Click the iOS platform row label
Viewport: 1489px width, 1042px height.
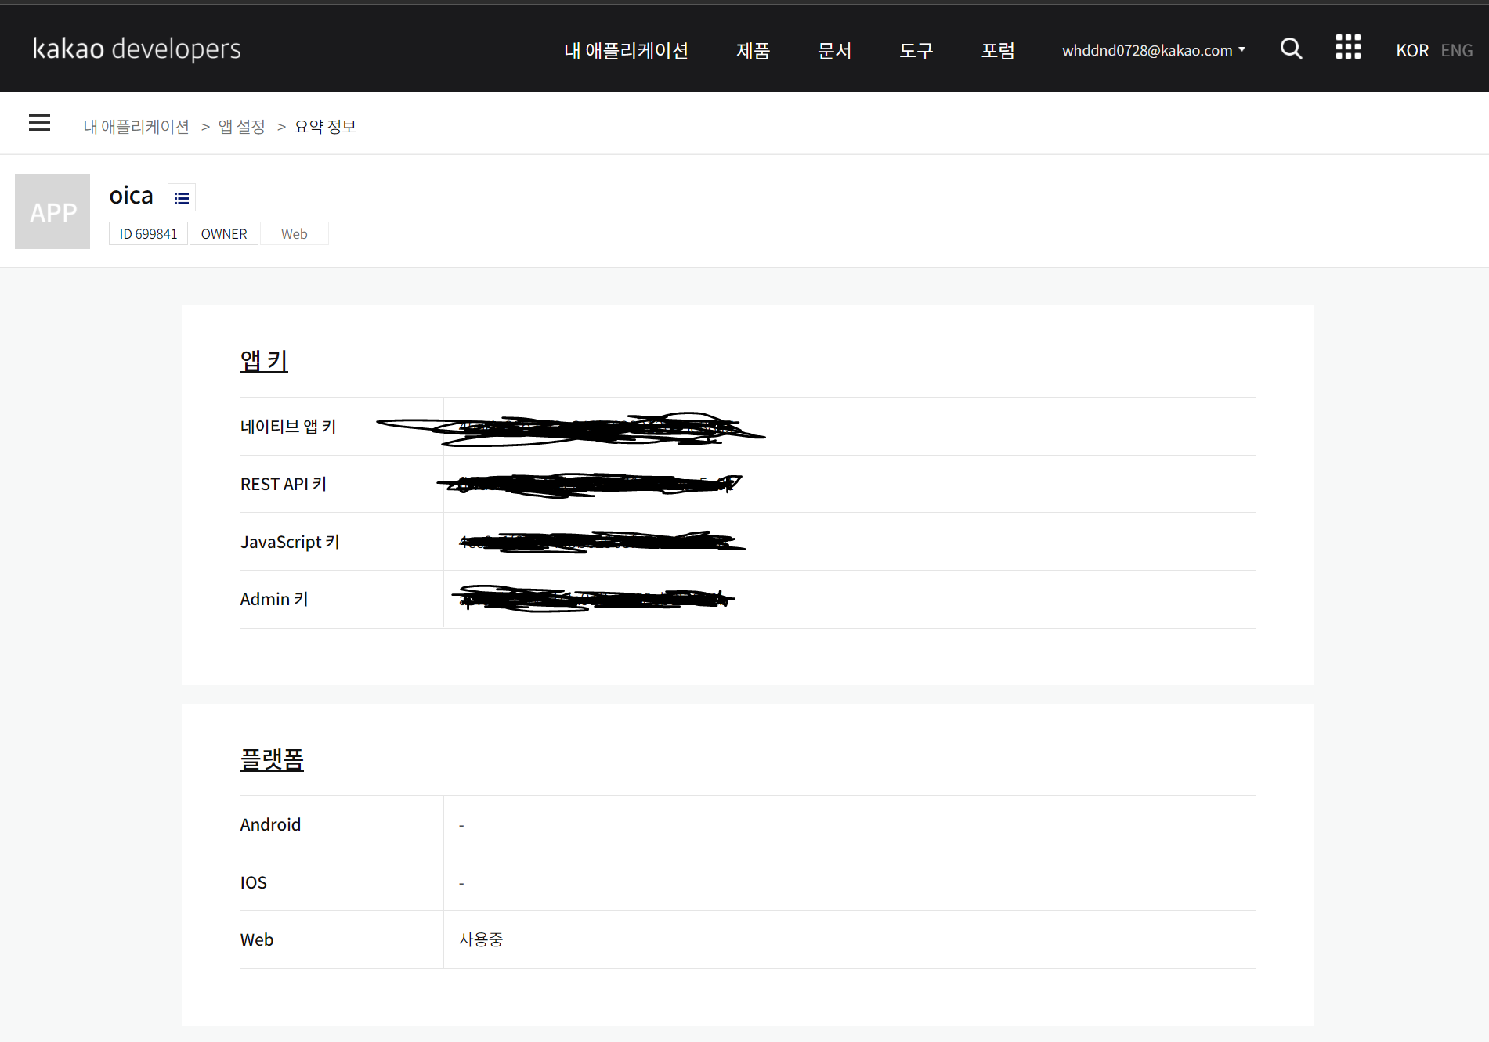tap(253, 883)
